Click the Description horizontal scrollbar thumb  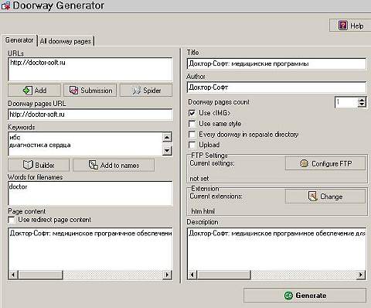[x=223, y=275]
